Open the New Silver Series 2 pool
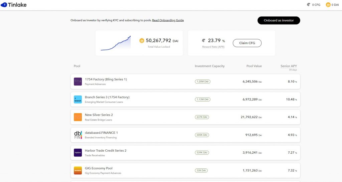 coord(99,115)
